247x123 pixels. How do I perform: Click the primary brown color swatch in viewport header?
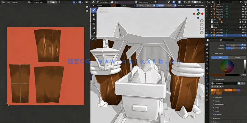pyautogui.click(x=114, y=5)
